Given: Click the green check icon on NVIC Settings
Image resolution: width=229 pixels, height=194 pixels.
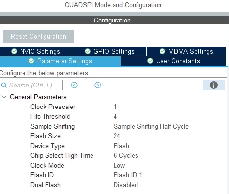Looking at the screenshot, I should click(x=14, y=51).
